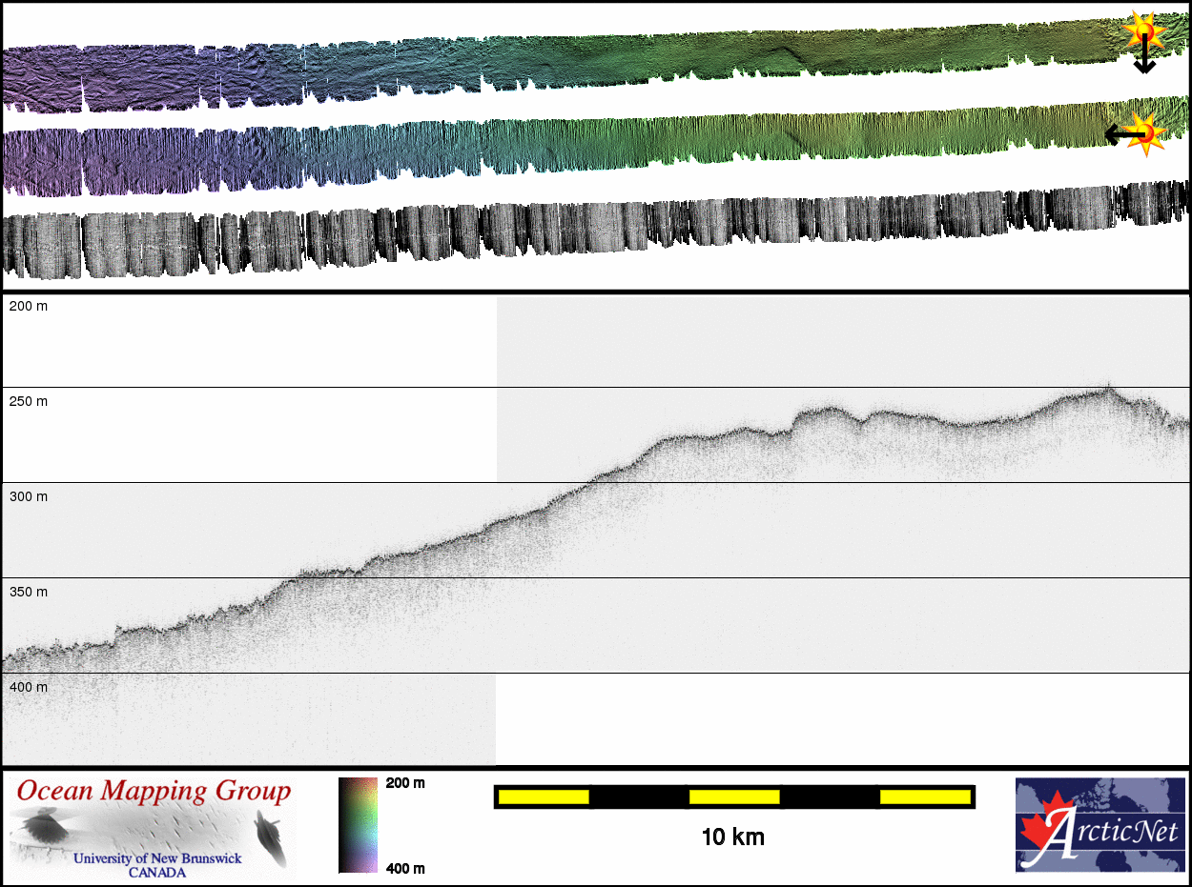Click the 10 km scale bar label
Image resolution: width=1192 pixels, height=887 pixels.
click(x=732, y=837)
